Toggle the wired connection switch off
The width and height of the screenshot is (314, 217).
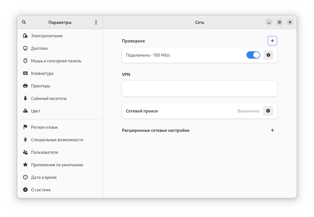(x=253, y=55)
